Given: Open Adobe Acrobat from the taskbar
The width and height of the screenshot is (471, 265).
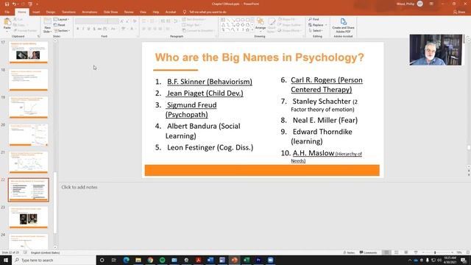Looking at the screenshot, I should 198,260.
